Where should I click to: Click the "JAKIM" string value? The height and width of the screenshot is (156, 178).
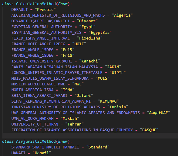pos(113,67)
